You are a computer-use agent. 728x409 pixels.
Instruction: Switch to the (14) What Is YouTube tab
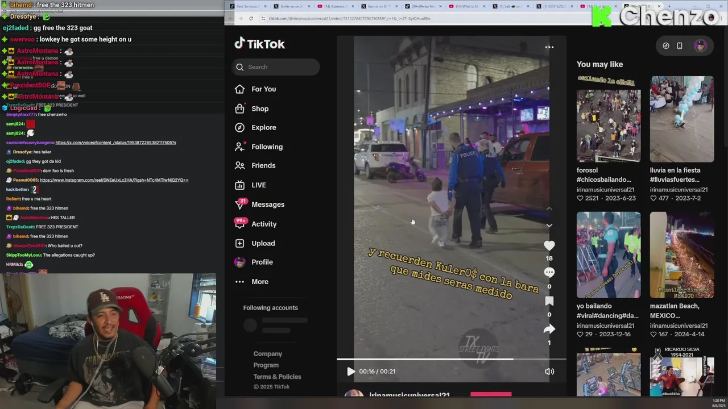click(x=469, y=6)
